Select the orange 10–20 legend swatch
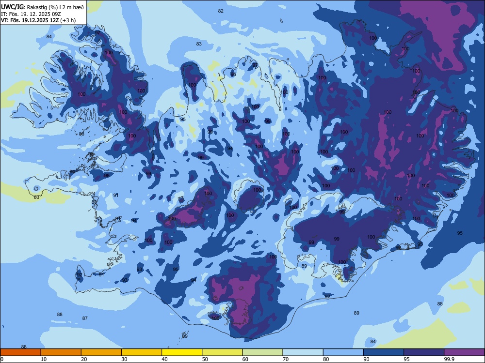Viewport: 485px width, 363px height. (61, 352)
